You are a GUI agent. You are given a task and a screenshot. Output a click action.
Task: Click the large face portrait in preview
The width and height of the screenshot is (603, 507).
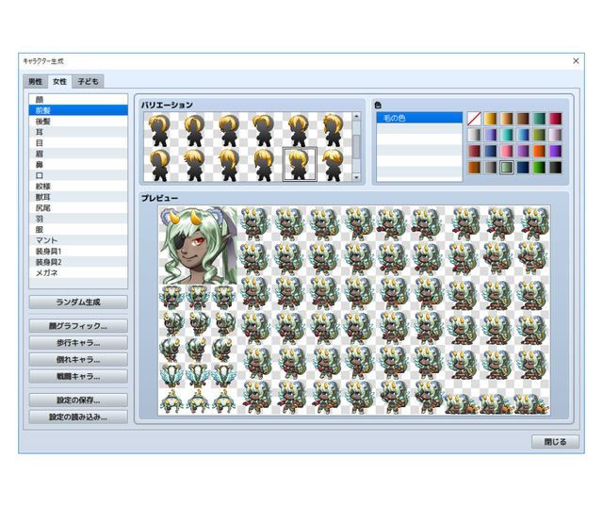click(199, 245)
